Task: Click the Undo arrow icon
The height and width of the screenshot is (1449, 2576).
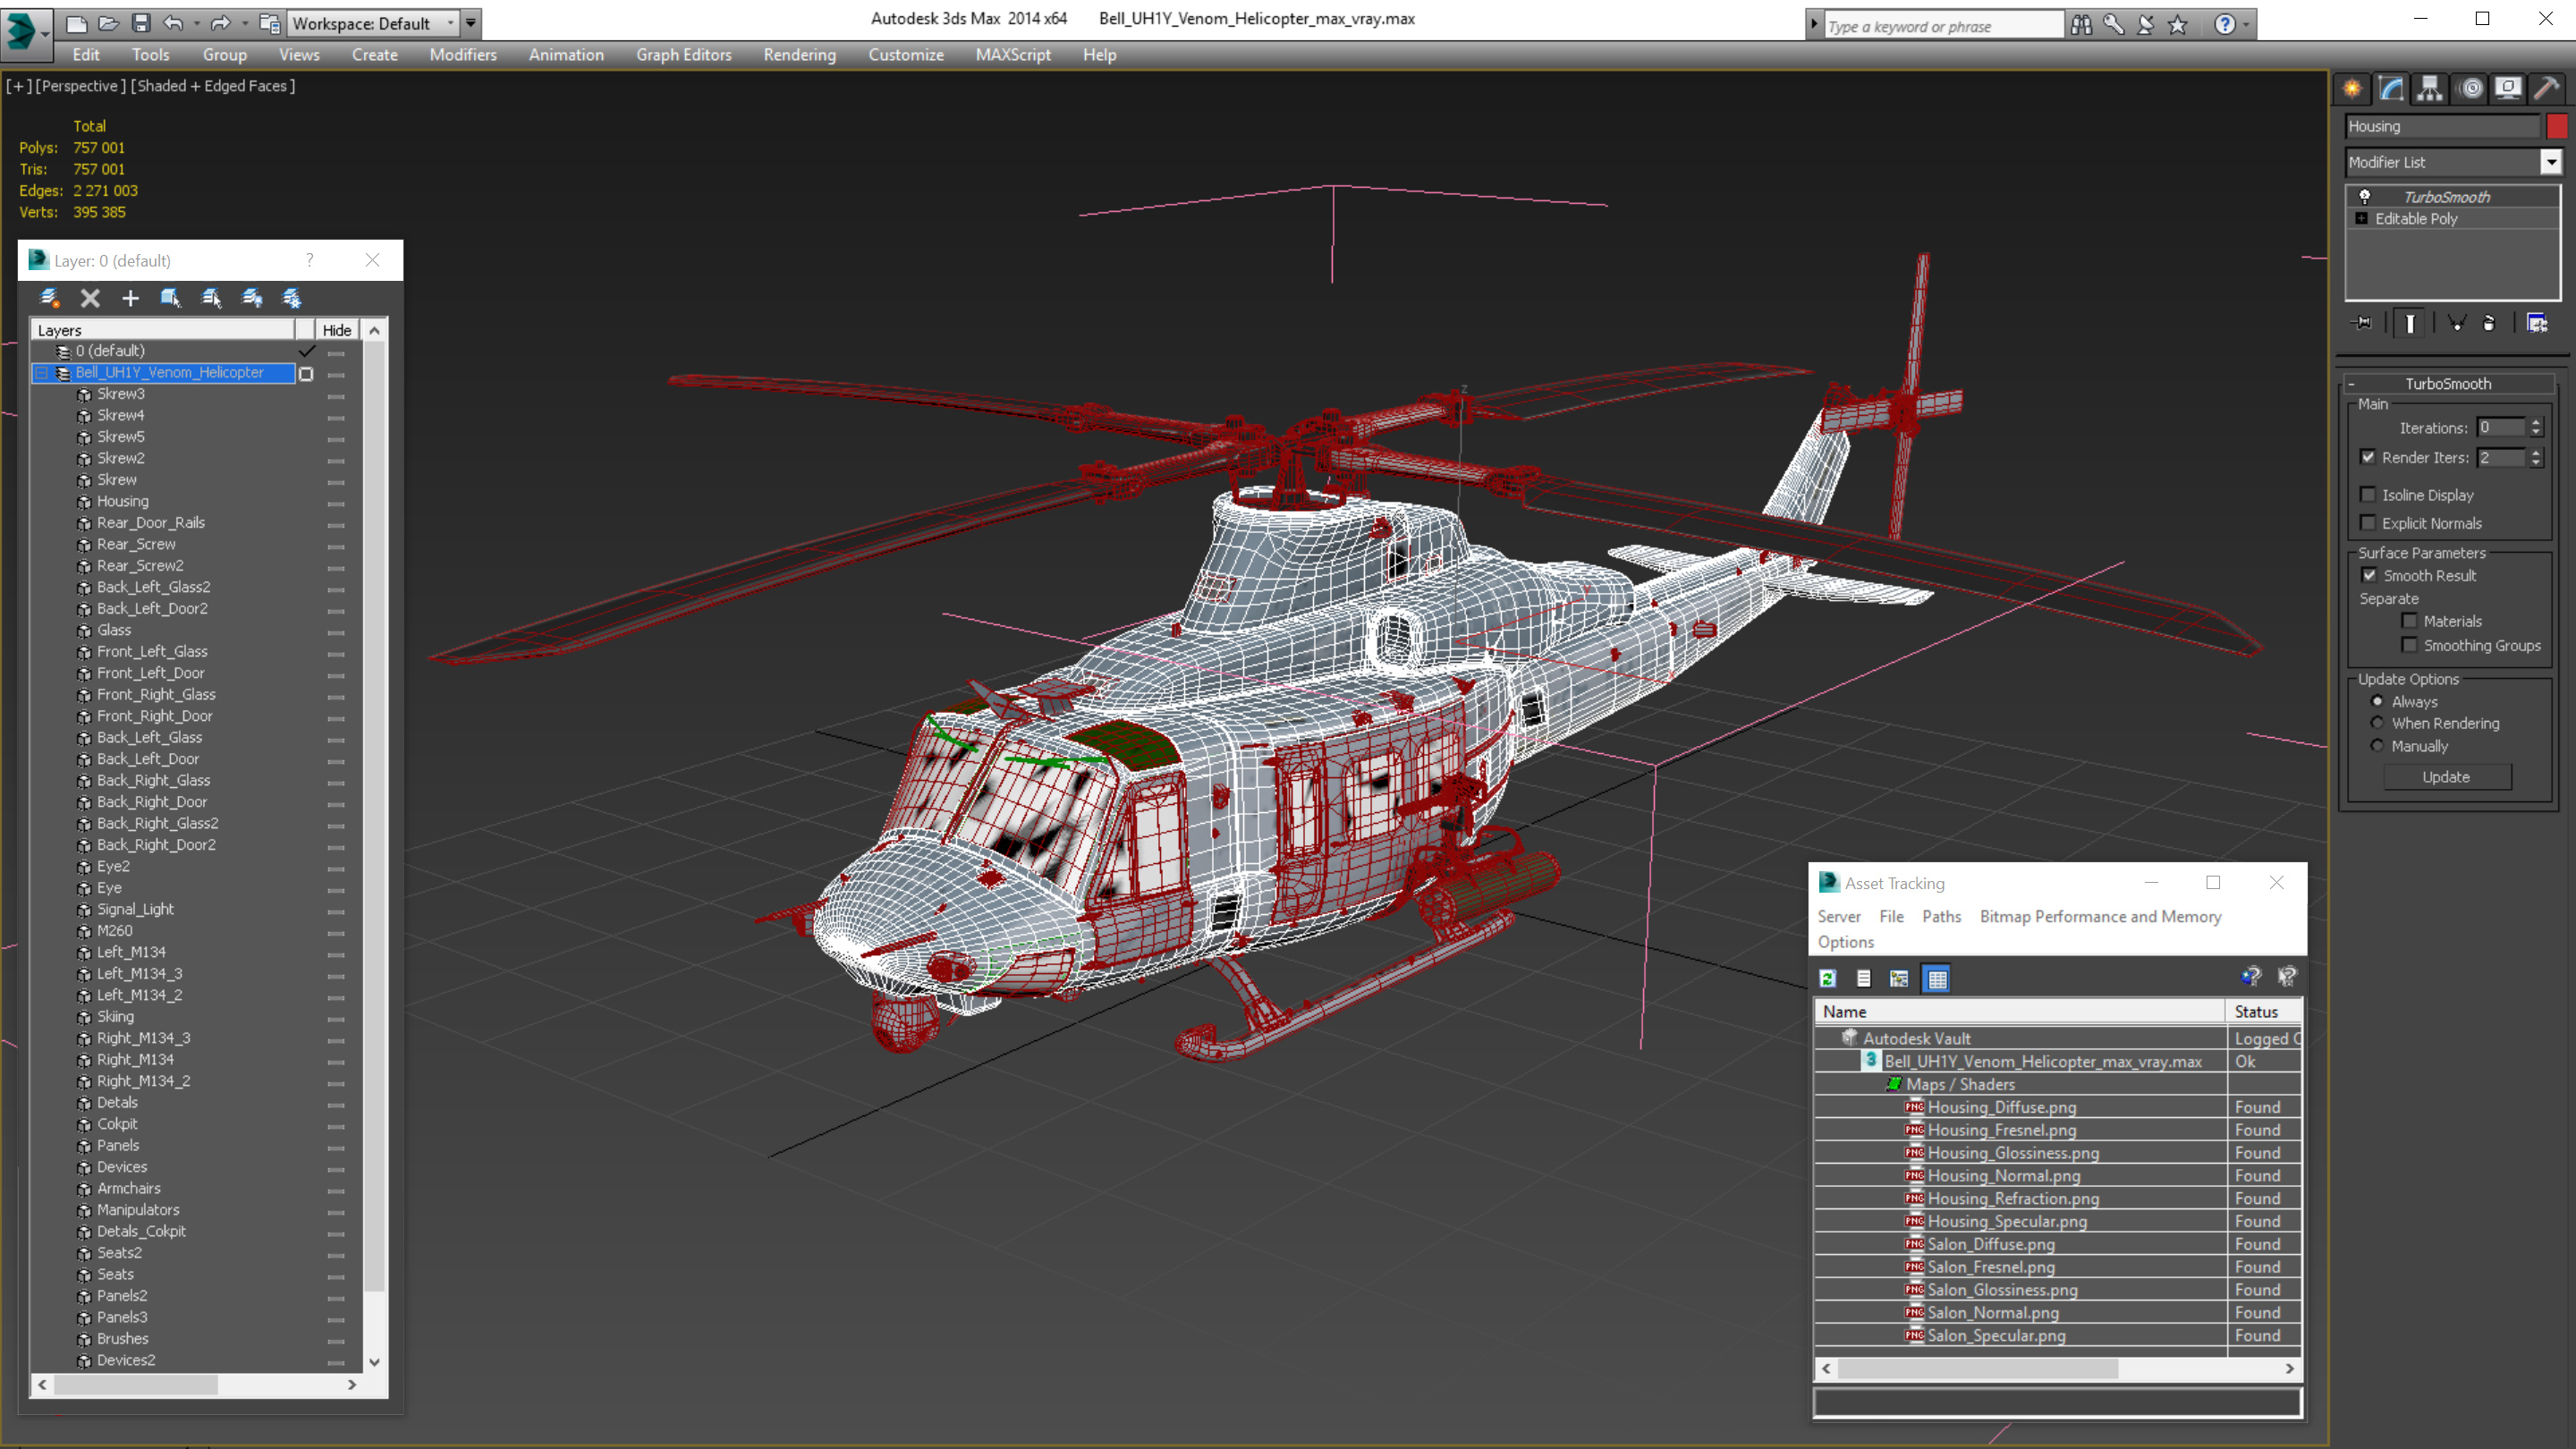Action: (172, 22)
